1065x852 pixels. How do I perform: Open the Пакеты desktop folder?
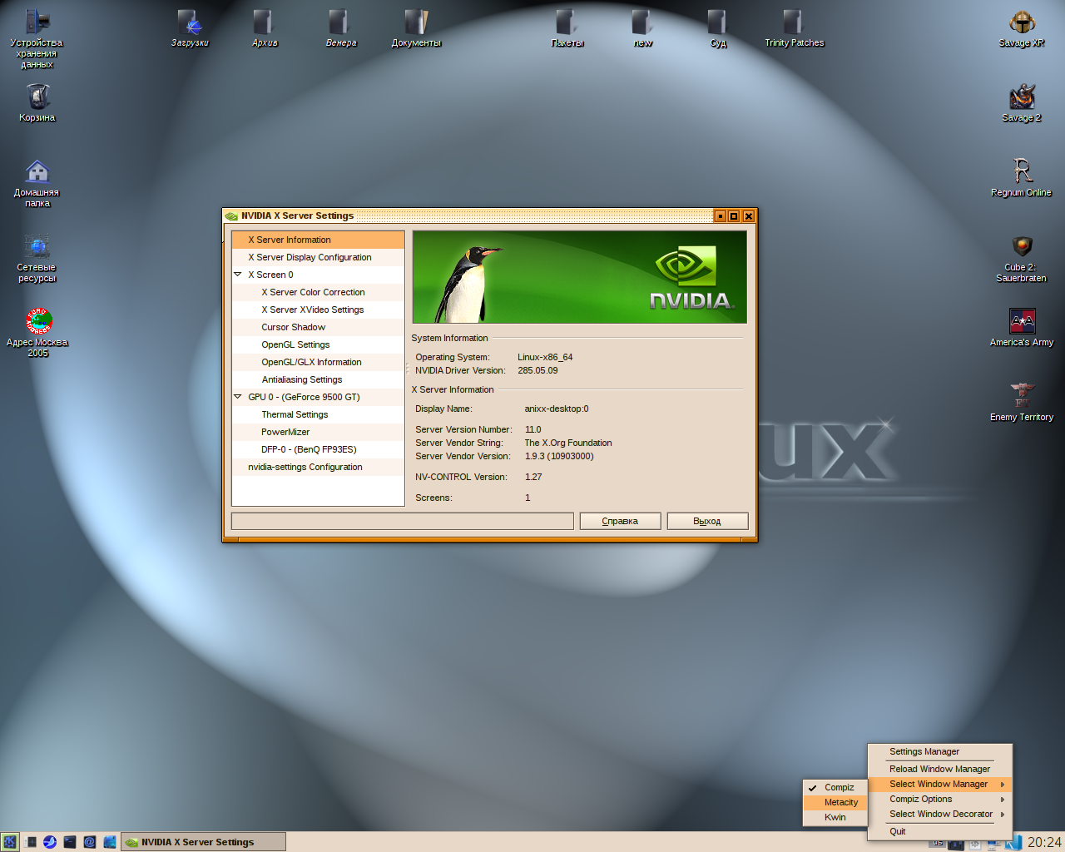pos(567,28)
